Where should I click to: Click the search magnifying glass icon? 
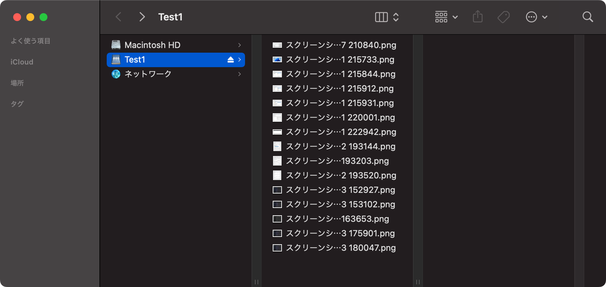pyautogui.click(x=588, y=17)
